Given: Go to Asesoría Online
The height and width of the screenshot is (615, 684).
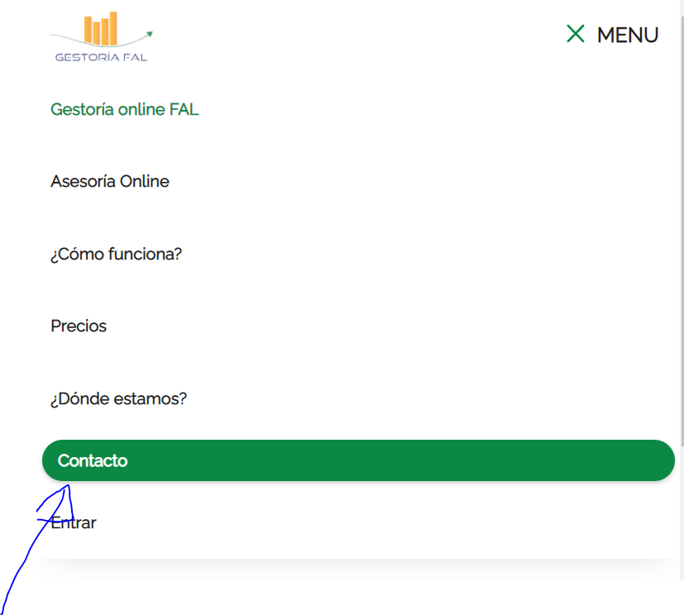Looking at the screenshot, I should click(x=110, y=181).
